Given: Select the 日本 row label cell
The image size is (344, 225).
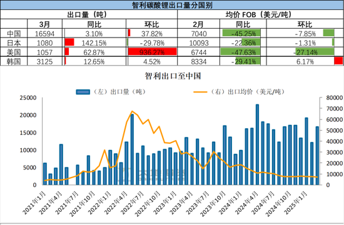Looking at the screenshot, I should pyautogui.click(x=14, y=42).
